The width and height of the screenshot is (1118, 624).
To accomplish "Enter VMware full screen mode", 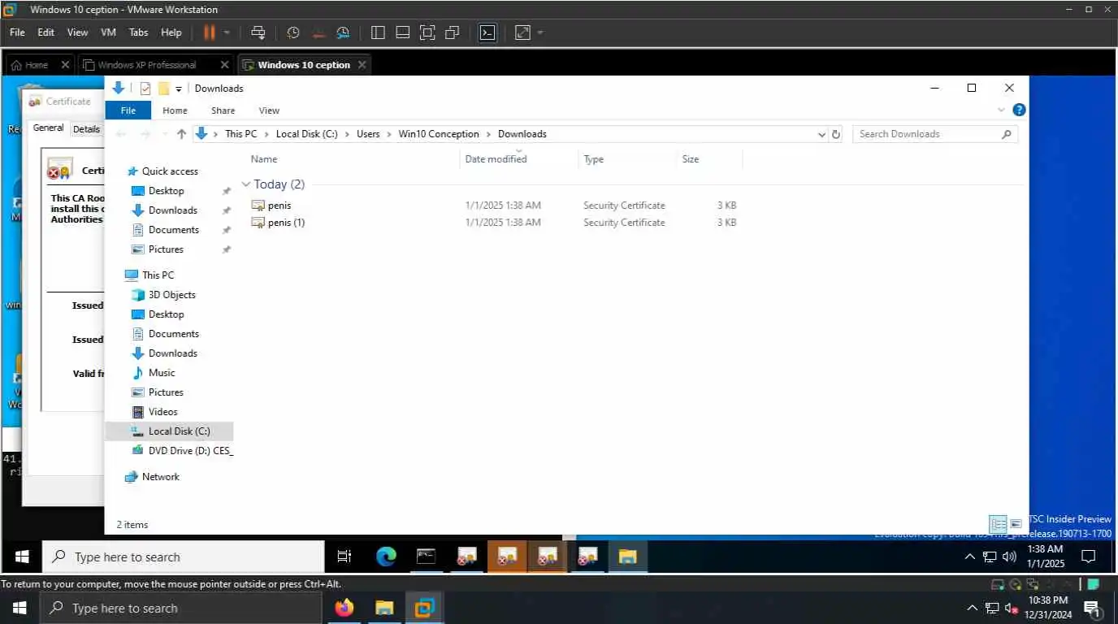I will pos(427,32).
